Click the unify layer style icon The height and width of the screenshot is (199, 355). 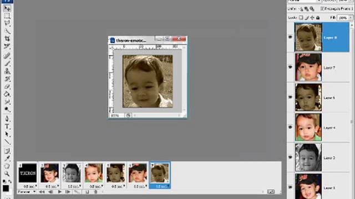pyautogui.click(x=312, y=9)
